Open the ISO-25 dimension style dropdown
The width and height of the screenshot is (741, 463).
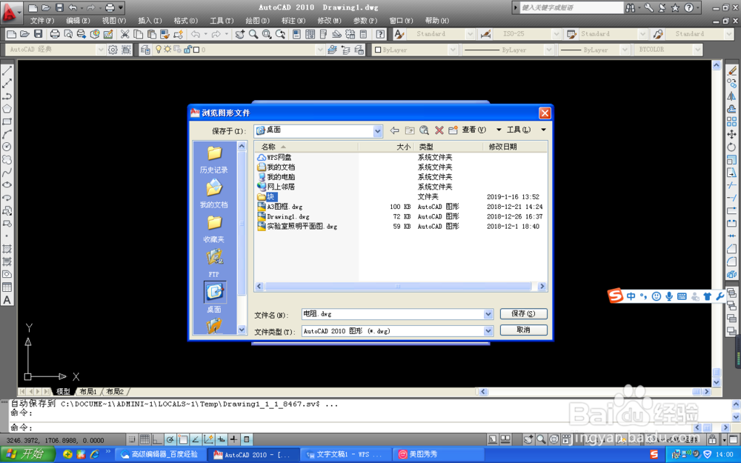556,34
